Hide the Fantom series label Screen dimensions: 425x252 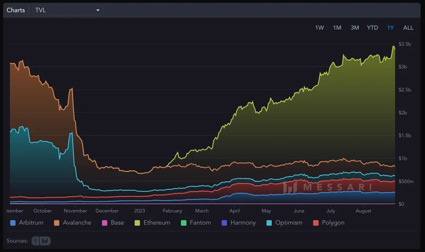click(x=200, y=223)
